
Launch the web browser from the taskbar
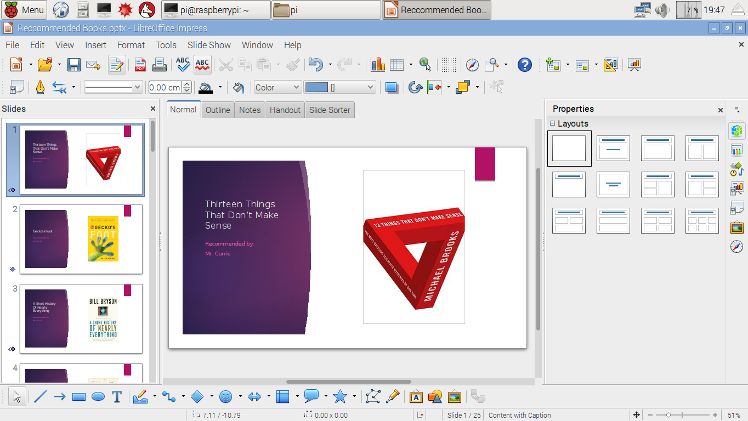tap(61, 9)
